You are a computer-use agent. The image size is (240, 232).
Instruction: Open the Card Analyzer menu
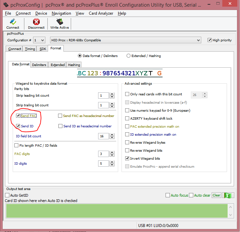point(101,13)
